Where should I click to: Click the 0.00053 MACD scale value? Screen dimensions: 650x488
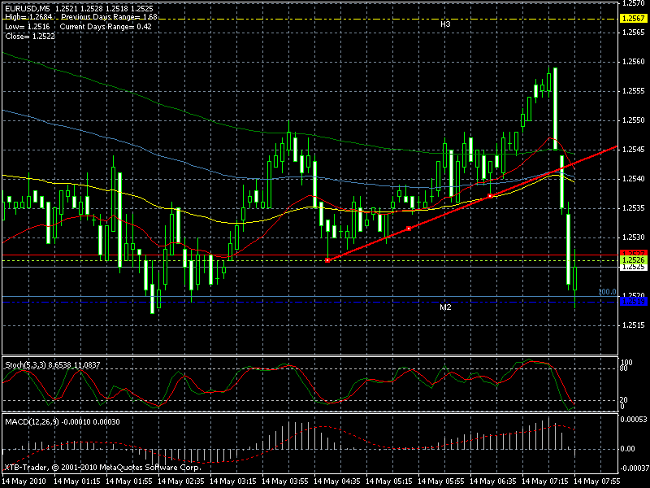pos(634,420)
